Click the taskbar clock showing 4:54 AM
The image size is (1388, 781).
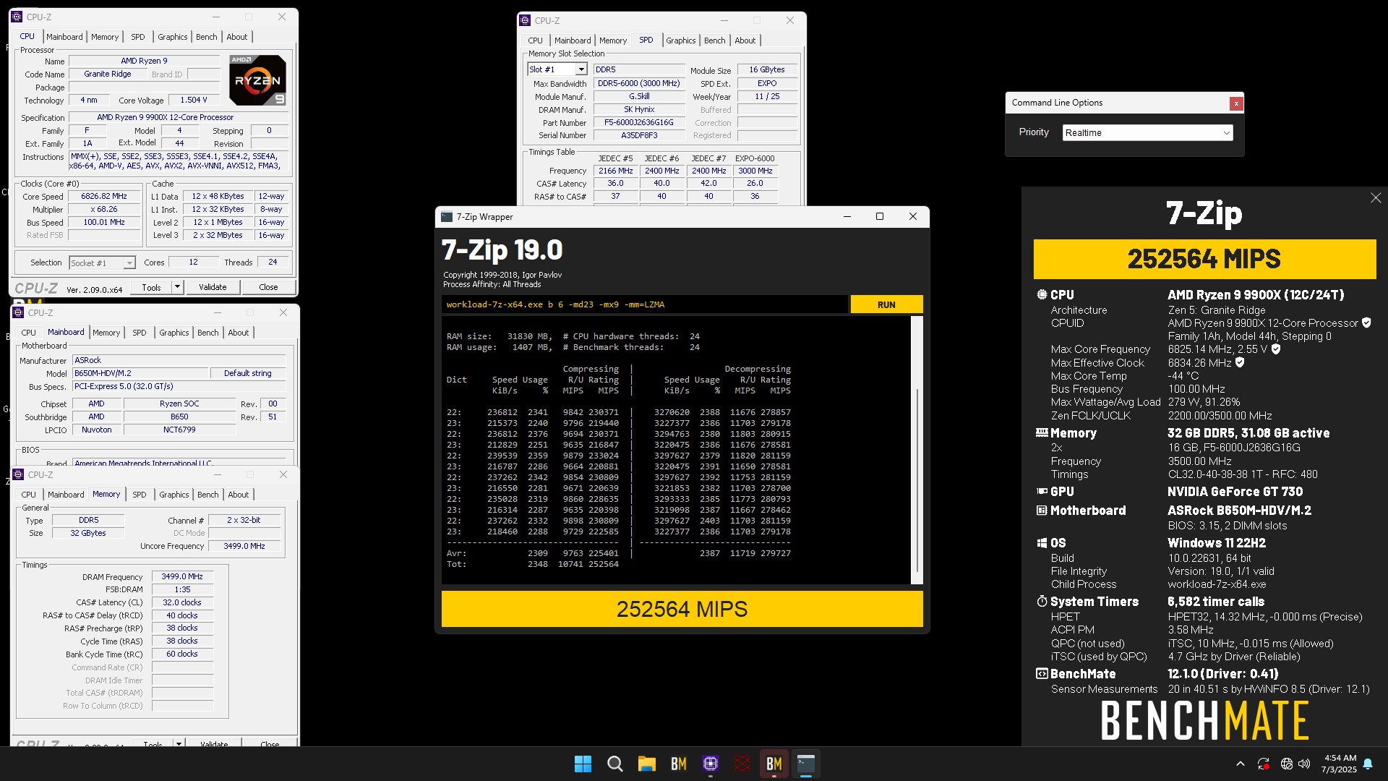coord(1339,764)
